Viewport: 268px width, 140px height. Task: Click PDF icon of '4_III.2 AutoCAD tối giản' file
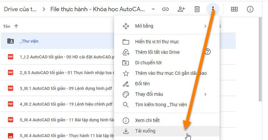pos(11,104)
